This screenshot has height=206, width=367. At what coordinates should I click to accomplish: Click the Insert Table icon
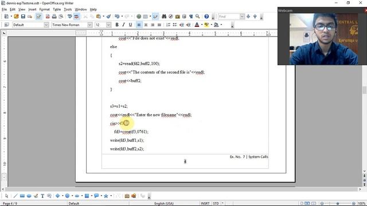145,17
